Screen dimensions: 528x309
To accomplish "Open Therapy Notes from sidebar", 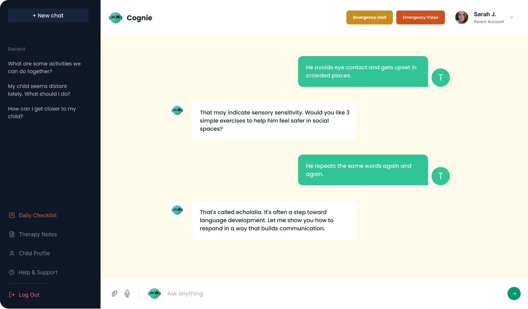I will point(33,234).
